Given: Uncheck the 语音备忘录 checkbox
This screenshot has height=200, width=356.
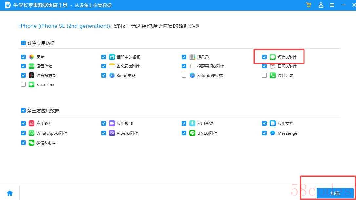Looking at the screenshot, I should click(23, 75).
